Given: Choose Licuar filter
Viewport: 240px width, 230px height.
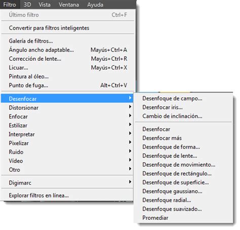Looking at the screenshot, I should [67, 67].
